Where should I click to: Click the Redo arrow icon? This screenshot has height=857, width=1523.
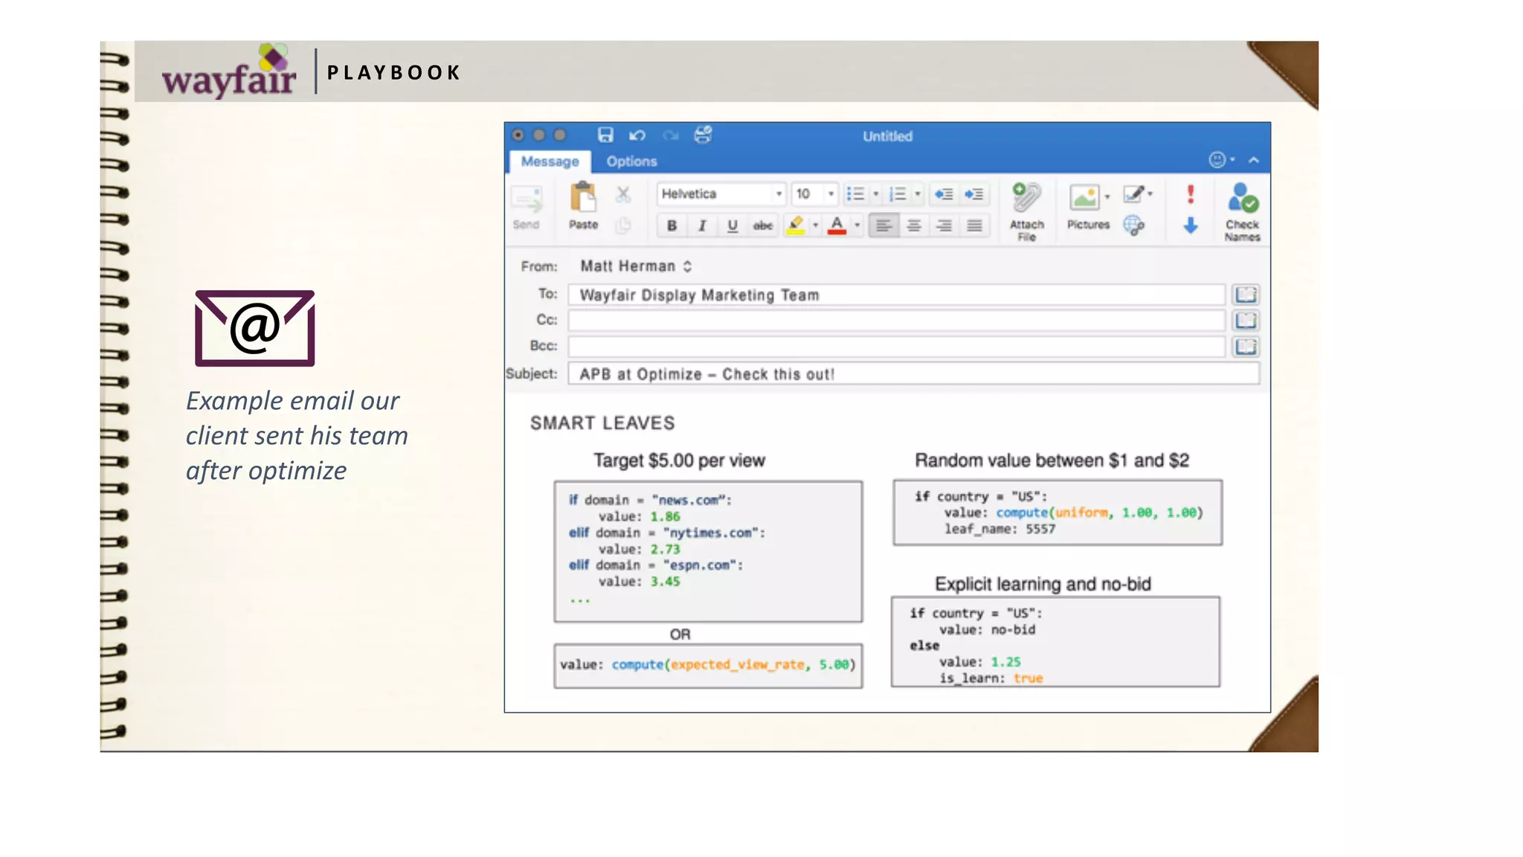click(x=671, y=135)
